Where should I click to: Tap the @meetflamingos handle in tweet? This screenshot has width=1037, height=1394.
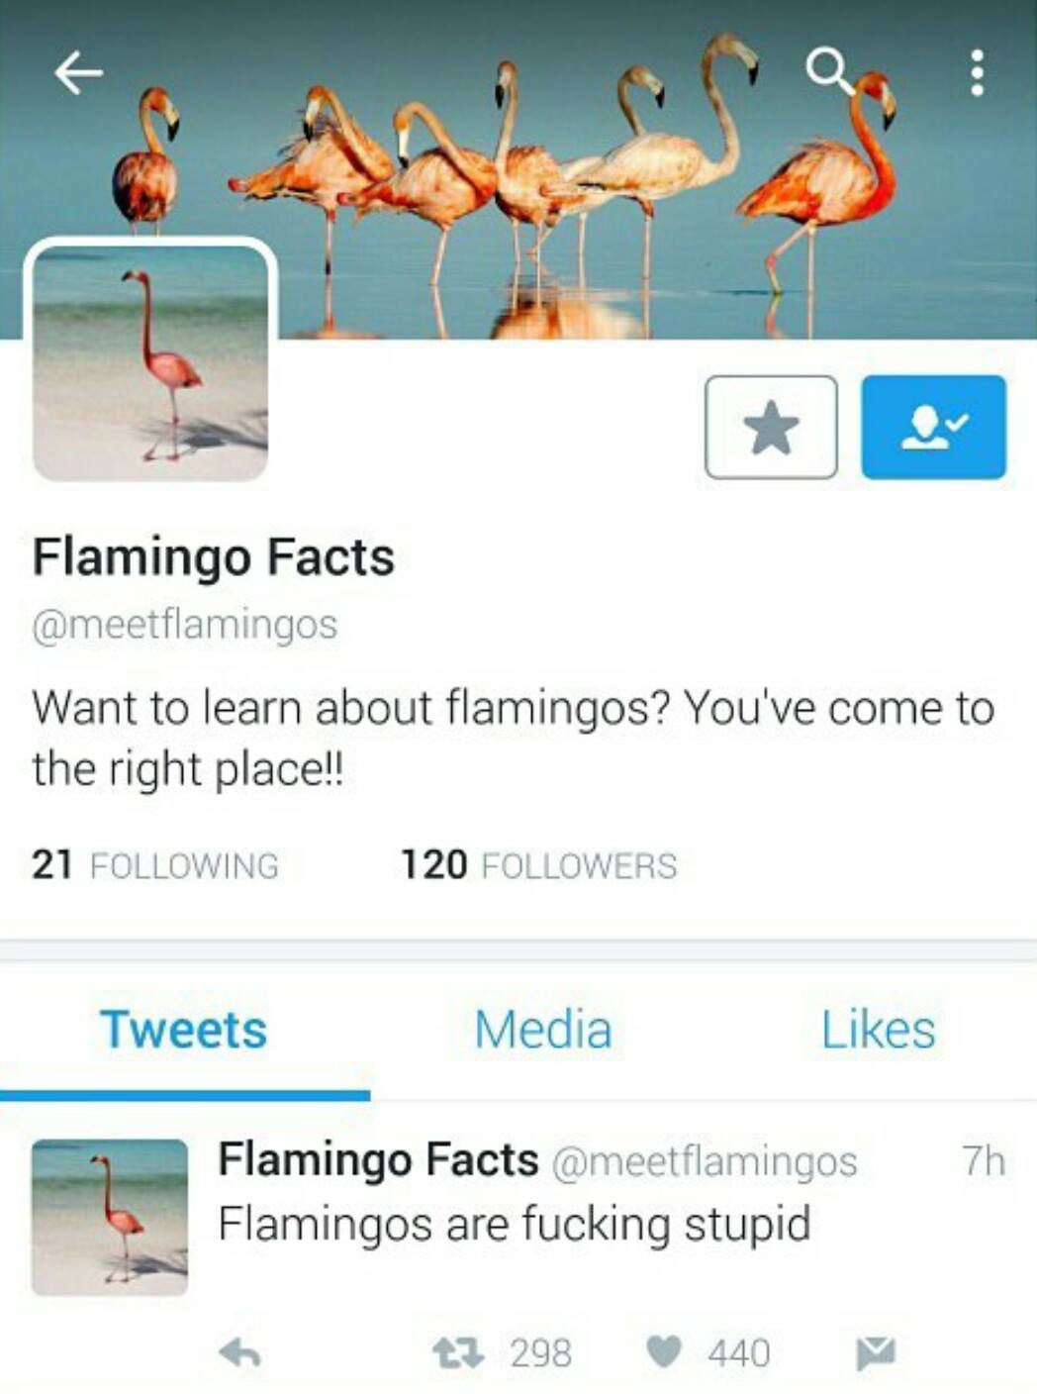705,1161
